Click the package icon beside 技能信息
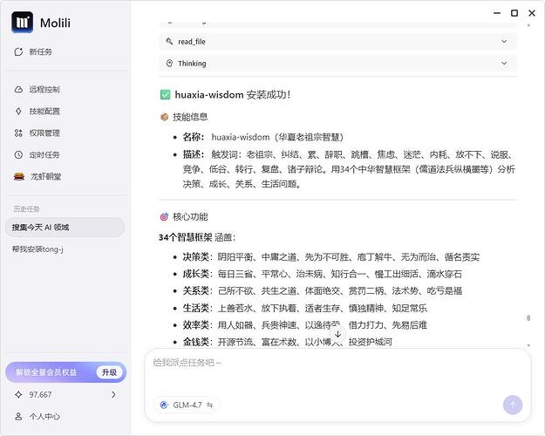Screen dimensions: 545x436 (165, 117)
